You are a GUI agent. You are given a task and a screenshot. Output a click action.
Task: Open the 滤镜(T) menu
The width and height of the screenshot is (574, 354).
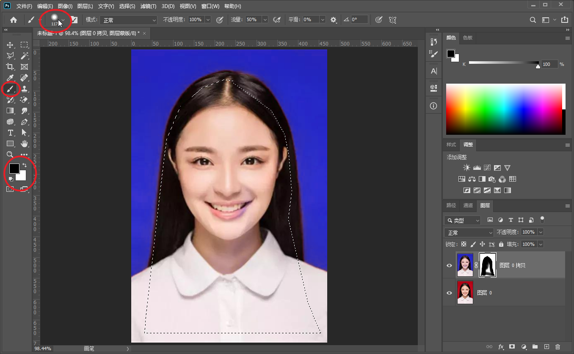(147, 6)
